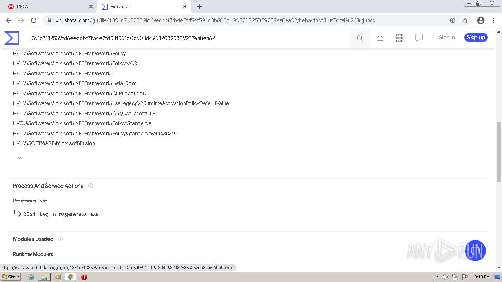Viewport: 502px width, 282px height.
Task: Select HKCU Policy\Standards registry entry
Action: click(82, 123)
